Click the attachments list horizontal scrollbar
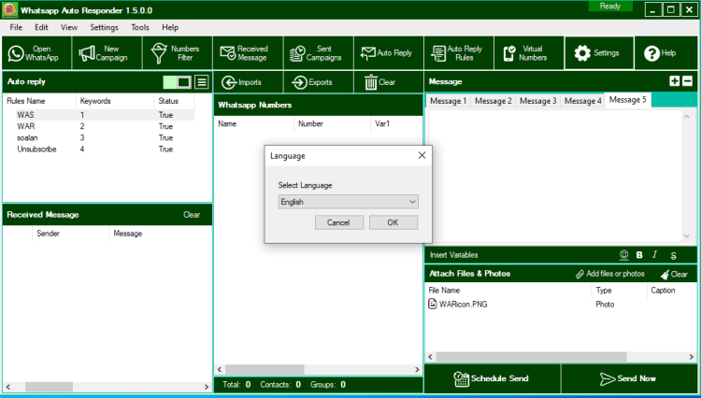Viewport: 701px width, 398px height. click(x=561, y=357)
